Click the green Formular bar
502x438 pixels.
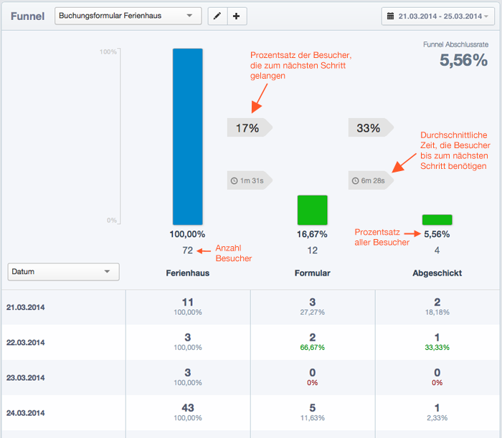point(313,210)
